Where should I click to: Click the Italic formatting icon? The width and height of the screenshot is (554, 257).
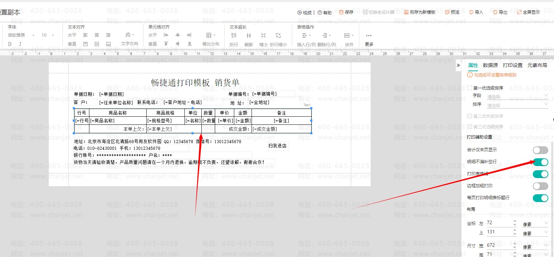[20, 44]
